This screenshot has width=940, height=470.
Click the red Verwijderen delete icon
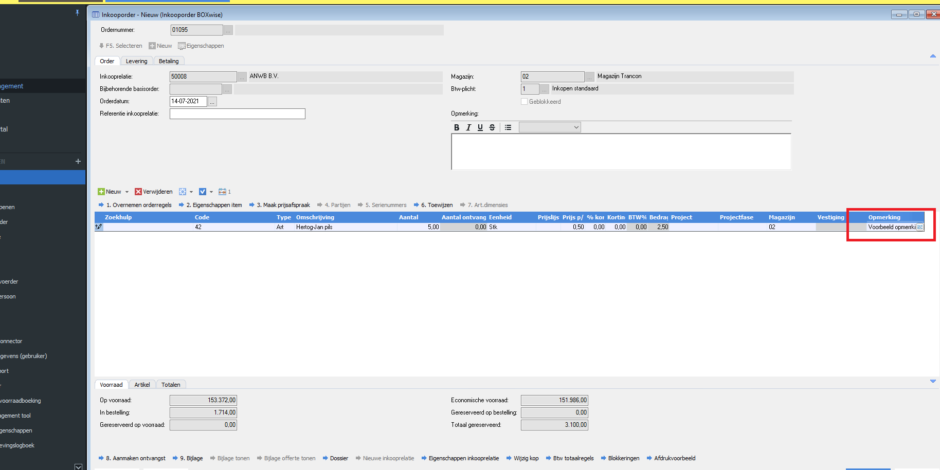click(x=138, y=192)
